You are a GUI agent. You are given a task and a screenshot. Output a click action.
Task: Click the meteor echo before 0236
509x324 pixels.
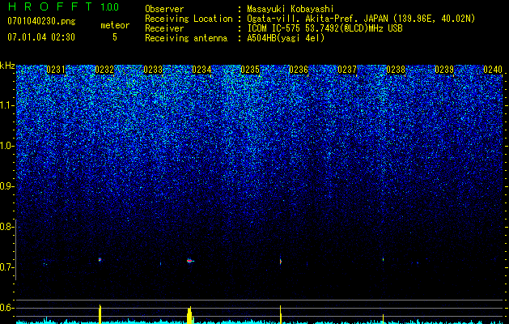click(281, 262)
